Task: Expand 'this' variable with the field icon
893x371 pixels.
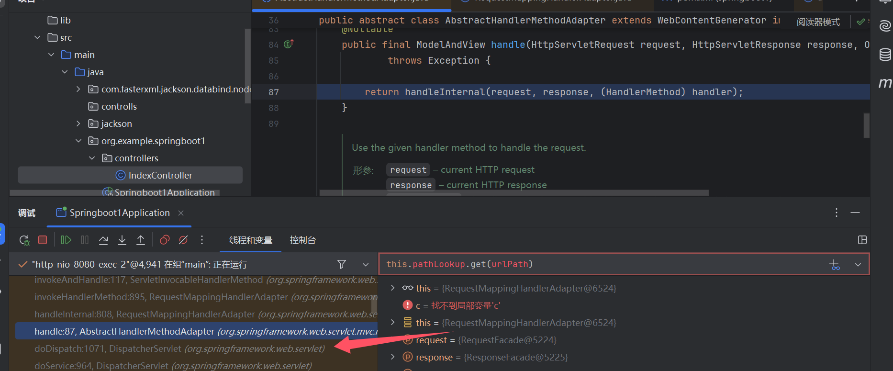Action: click(393, 323)
